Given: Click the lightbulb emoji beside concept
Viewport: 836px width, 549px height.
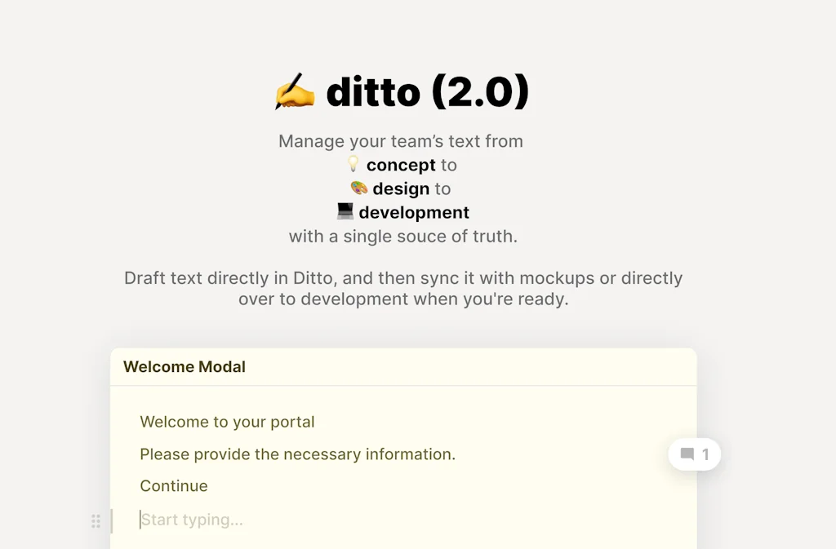Looking at the screenshot, I should pyautogui.click(x=353, y=164).
